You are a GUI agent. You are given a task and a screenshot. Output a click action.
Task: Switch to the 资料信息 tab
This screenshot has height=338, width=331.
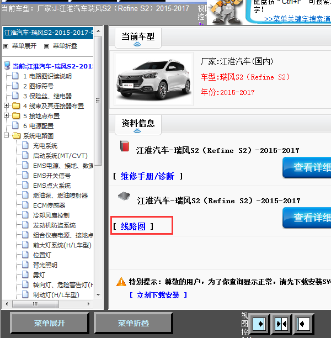138,125
